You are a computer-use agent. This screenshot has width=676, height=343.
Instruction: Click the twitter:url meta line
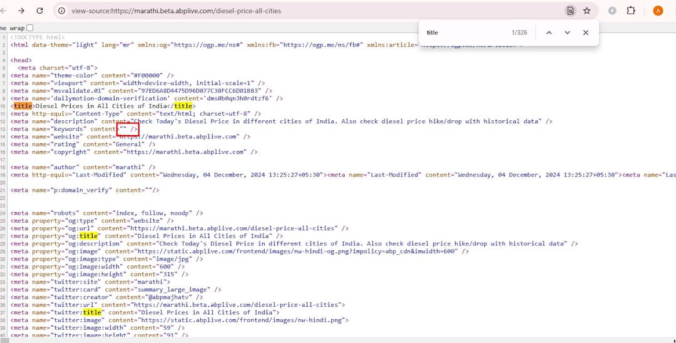[x=178, y=305]
